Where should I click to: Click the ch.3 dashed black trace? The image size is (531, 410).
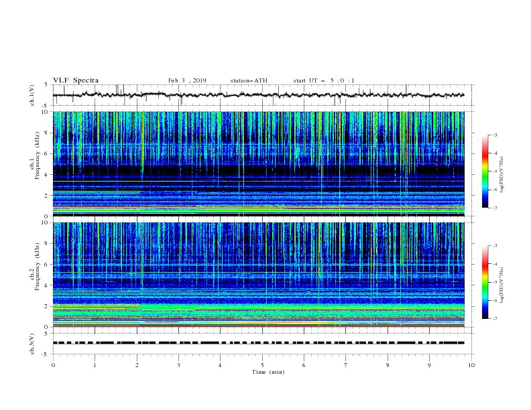coord(258,343)
